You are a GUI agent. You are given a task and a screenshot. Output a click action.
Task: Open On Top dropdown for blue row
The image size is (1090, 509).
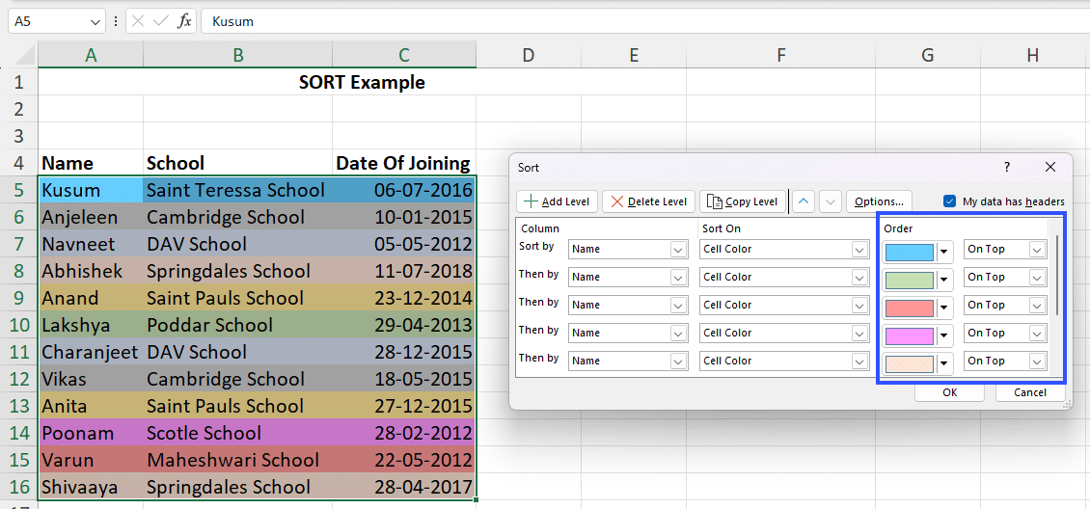[x=1038, y=250]
